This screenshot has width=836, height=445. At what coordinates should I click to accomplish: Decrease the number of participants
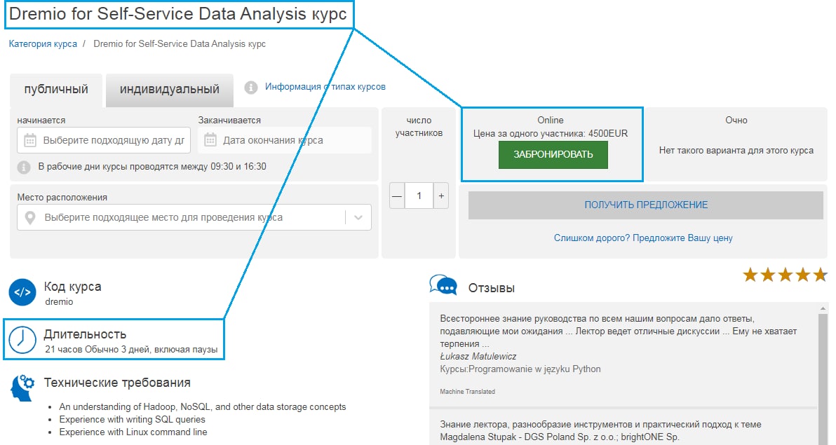tap(397, 196)
